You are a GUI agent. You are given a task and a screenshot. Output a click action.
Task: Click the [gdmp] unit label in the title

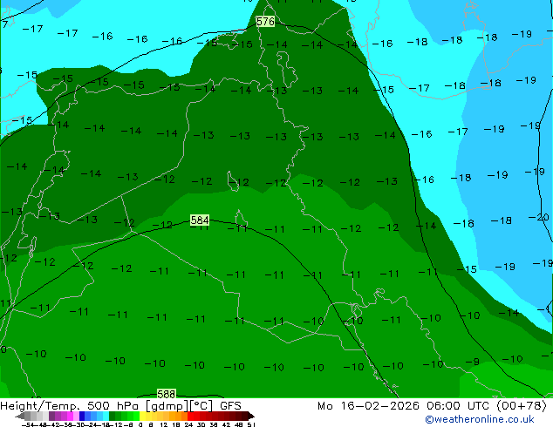click(x=167, y=406)
